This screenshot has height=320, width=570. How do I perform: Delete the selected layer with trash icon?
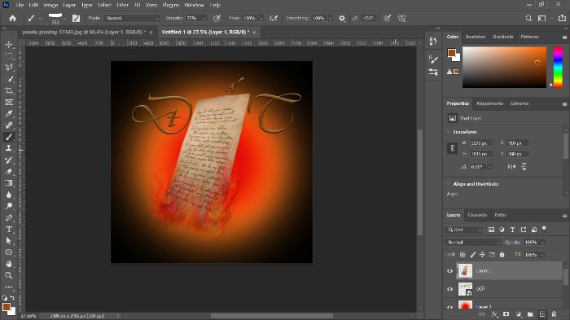[554, 314]
